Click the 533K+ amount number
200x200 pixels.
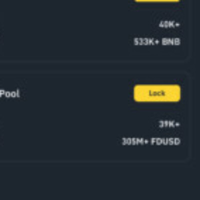click(x=146, y=41)
